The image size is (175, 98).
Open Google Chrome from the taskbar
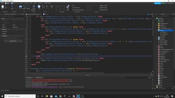pos(60,96)
